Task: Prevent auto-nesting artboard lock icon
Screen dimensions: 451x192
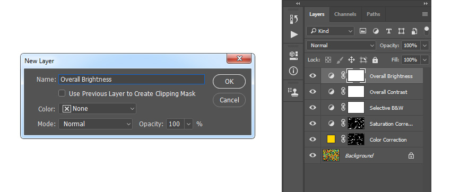Action: coord(363,60)
